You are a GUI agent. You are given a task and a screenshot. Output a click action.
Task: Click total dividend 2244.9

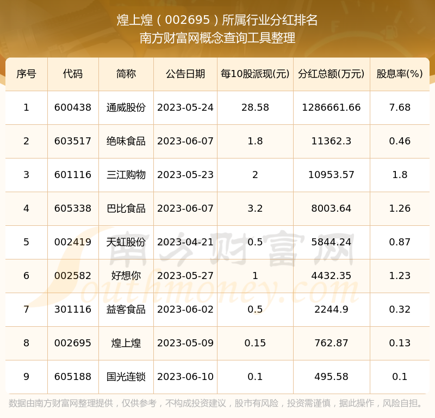[332, 309]
